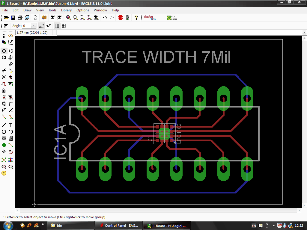The width and height of the screenshot is (307, 230).
Task: Click the red STOP icon
Action: (x=121, y=18)
